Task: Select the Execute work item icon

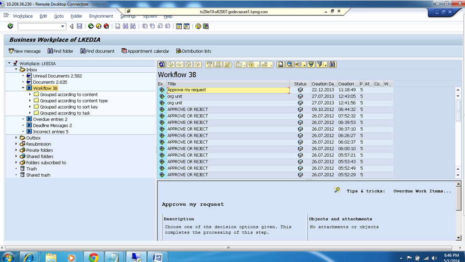Action: [162, 64]
